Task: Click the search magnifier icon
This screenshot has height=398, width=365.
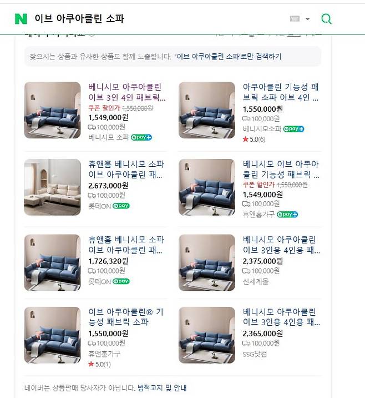Action: click(x=327, y=19)
